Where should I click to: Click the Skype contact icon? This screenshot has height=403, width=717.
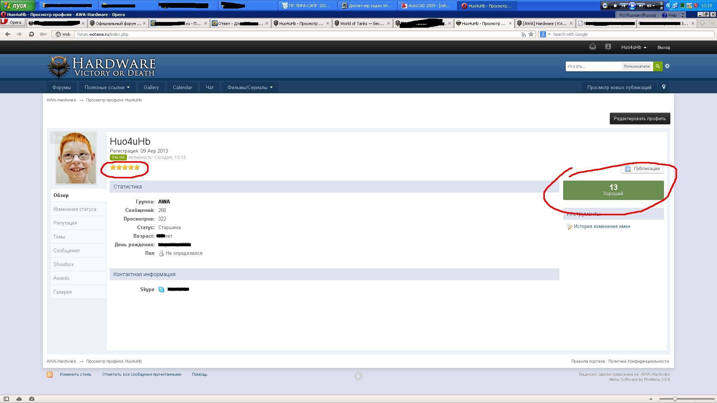click(x=161, y=290)
